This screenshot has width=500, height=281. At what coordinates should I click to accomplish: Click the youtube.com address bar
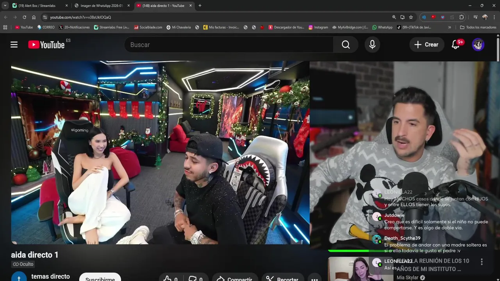(x=215, y=17)
